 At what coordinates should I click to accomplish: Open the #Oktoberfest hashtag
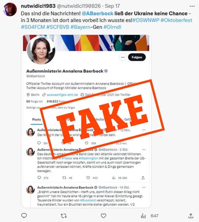coord(176,20)
